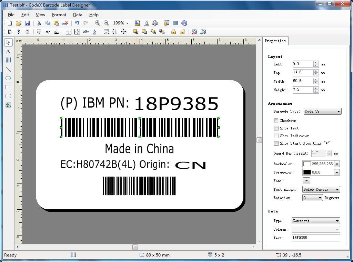The image size is (353, 262).
Task: Select the Text tool
Action: coord(8,51)
